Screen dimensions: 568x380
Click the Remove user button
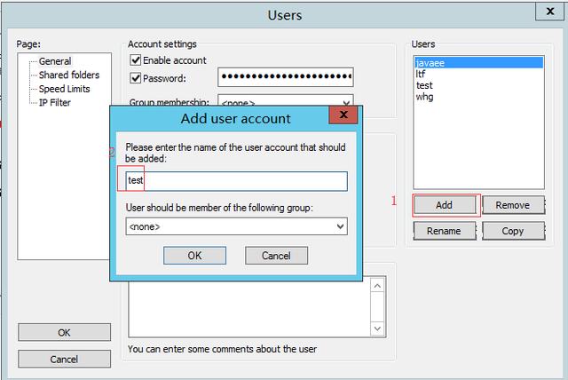[512, 205]
